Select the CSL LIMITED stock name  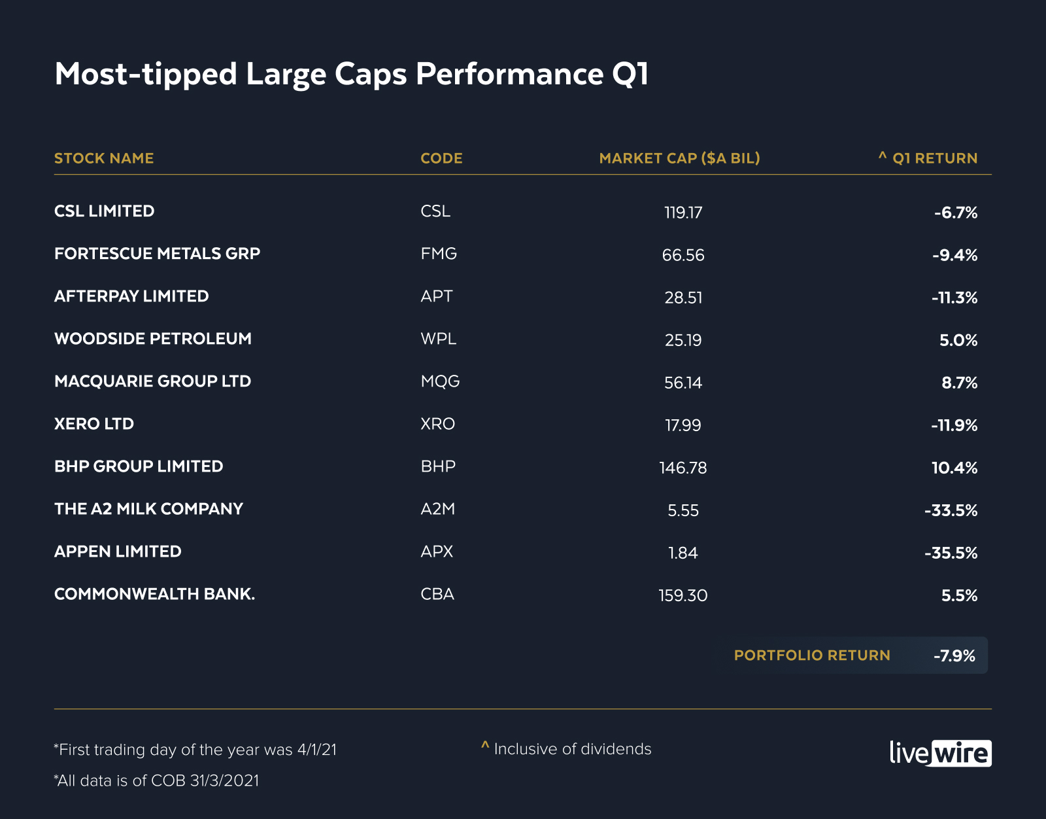pyautogui.click(x=105, y=211)
